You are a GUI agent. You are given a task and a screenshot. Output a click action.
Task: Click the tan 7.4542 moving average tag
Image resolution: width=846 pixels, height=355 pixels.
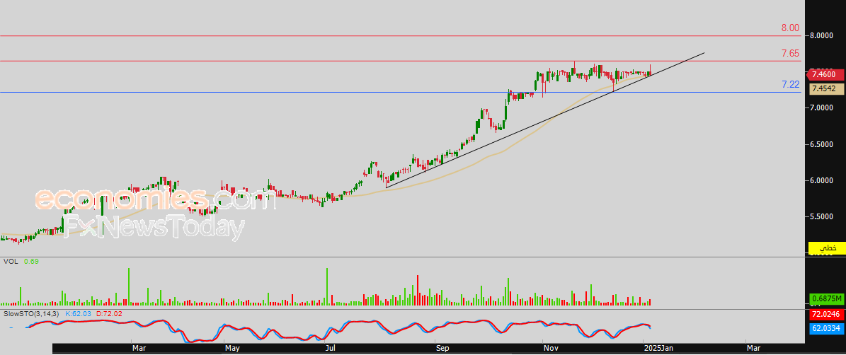[x=826, y=88]
